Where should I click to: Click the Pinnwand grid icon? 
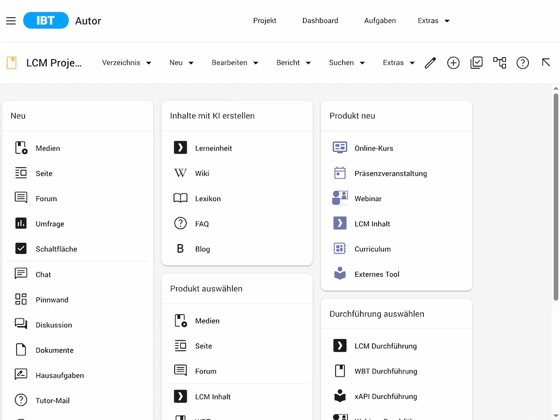point(21,299)
